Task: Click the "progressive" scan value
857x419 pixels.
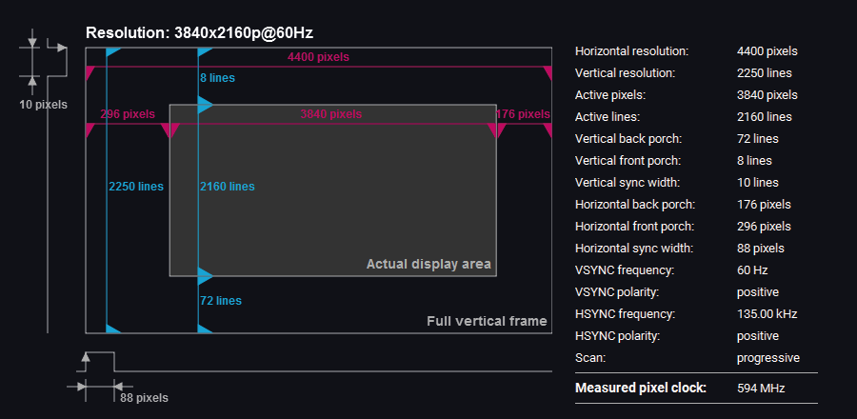Action: [x=767, y=358]
